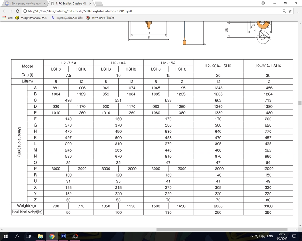
Task: Go back to the previous page
Action: (4, 11)
